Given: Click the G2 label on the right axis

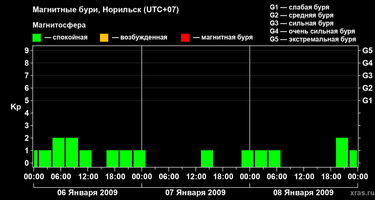Looking at the screenshot, I should pyautogui.click(x=367, y=88).
